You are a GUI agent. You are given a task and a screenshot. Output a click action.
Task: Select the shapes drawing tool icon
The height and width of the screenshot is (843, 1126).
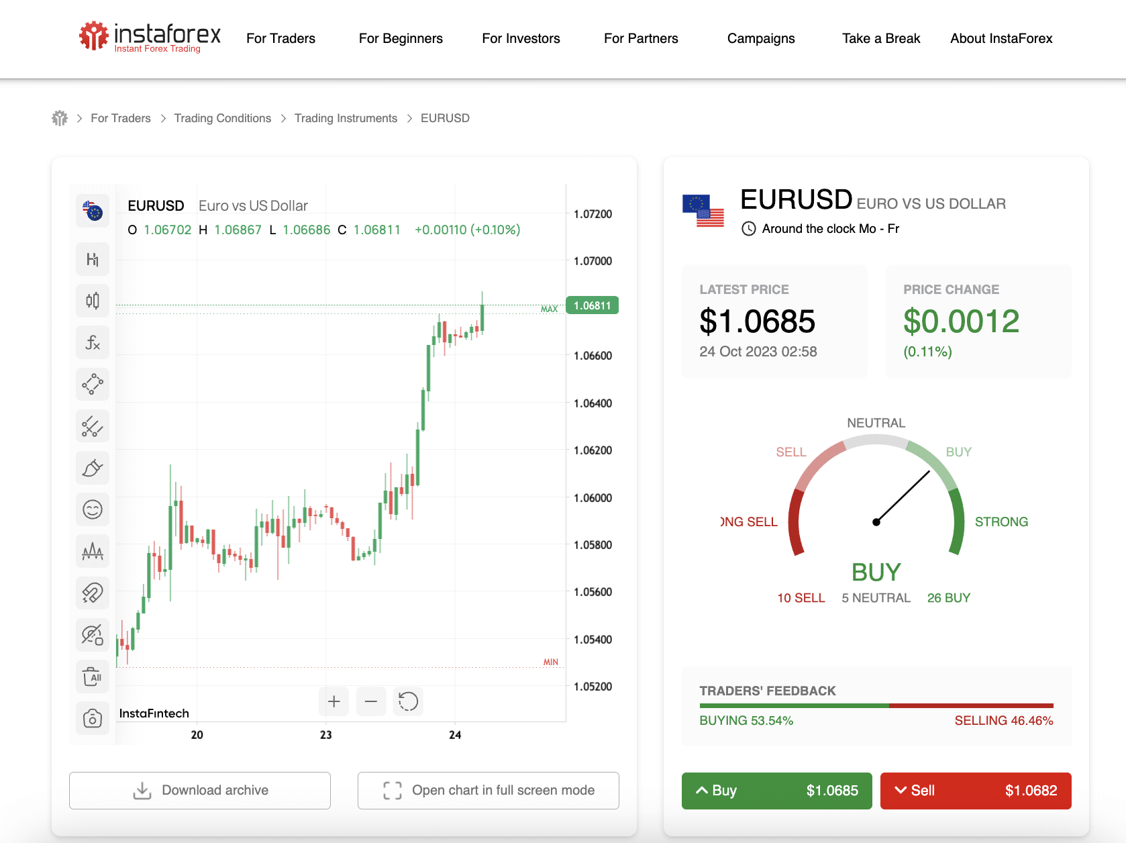(93, 384)
